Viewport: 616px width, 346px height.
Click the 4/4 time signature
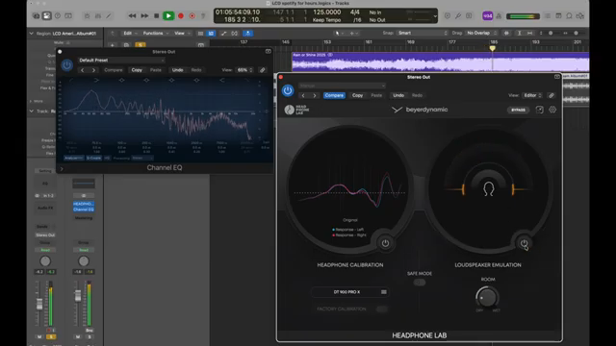355,12
